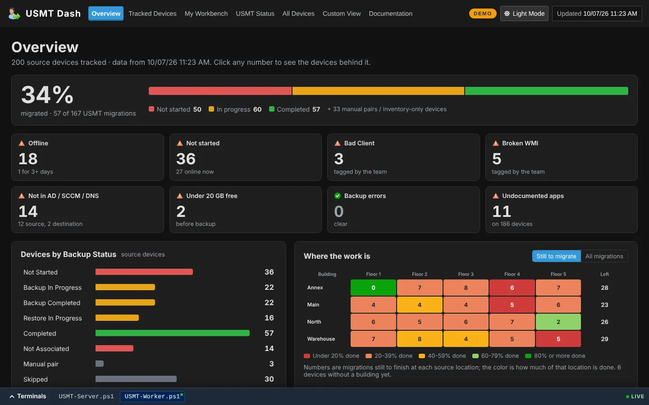Click the Not started card warning icon

180,143
